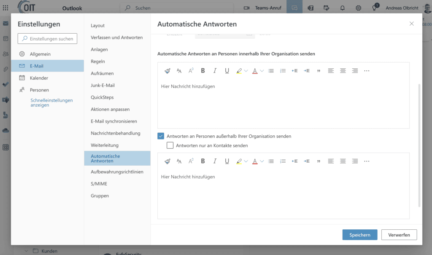This screenshot has width=432, height=255.
Task: Increase indent in the lower editor toolbar
Action: coord(307,161)
